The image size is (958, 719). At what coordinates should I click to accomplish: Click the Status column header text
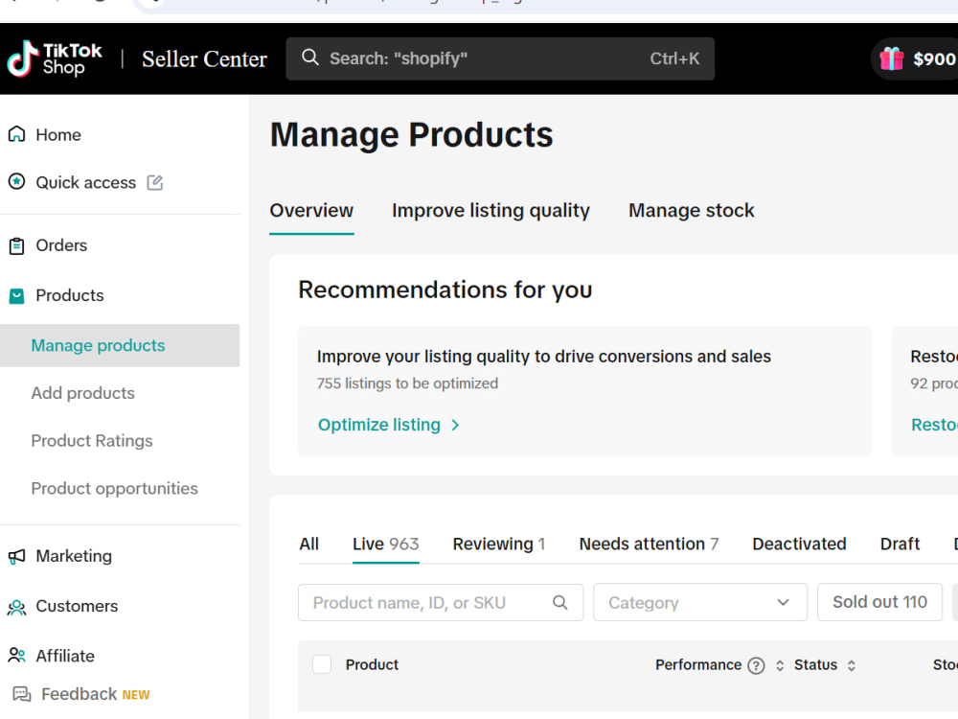pos(815,664)
